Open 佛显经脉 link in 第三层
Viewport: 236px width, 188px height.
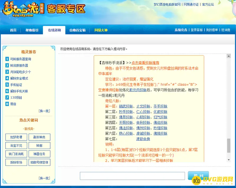pyautogui.click(x=126, y=117)
